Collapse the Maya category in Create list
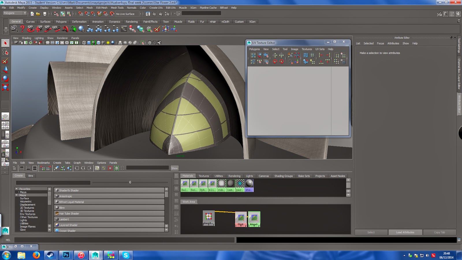This screenshot has height=260, width=462. (x=16, y=195)
